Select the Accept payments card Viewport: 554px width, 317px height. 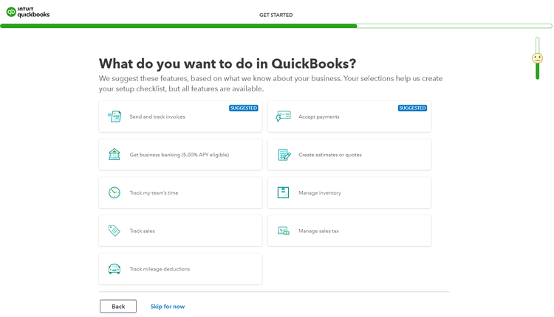pos(349,116)
